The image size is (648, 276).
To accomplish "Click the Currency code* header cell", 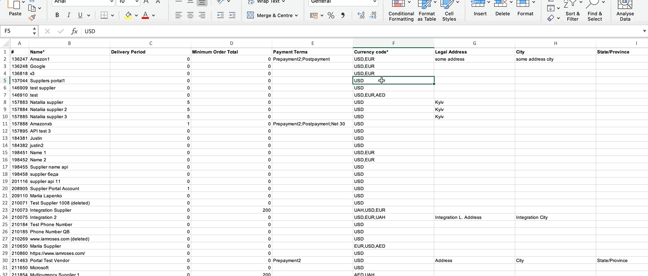I will pos(393,52).
